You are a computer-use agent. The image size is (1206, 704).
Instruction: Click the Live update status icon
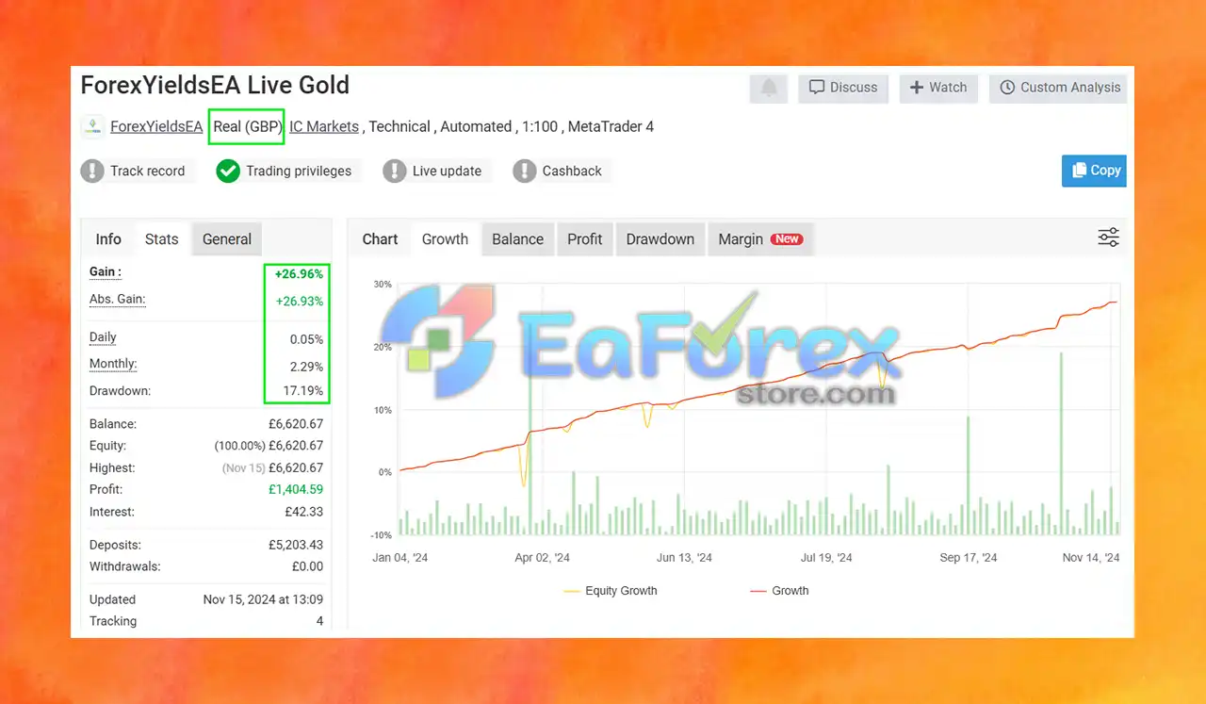[x=394, y=171]
